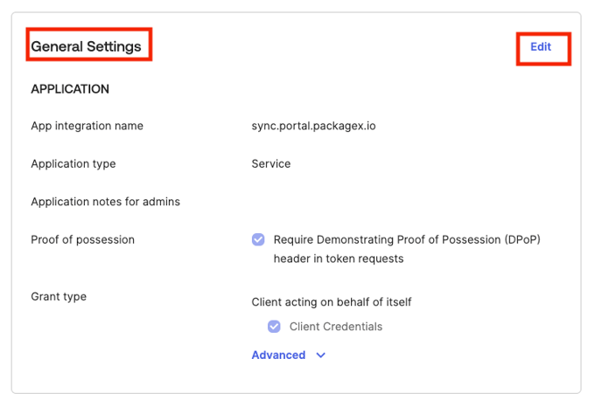Click the 'header in token requests' text line
The height and width of the screenshot is (400, 602).
(339, 259)
